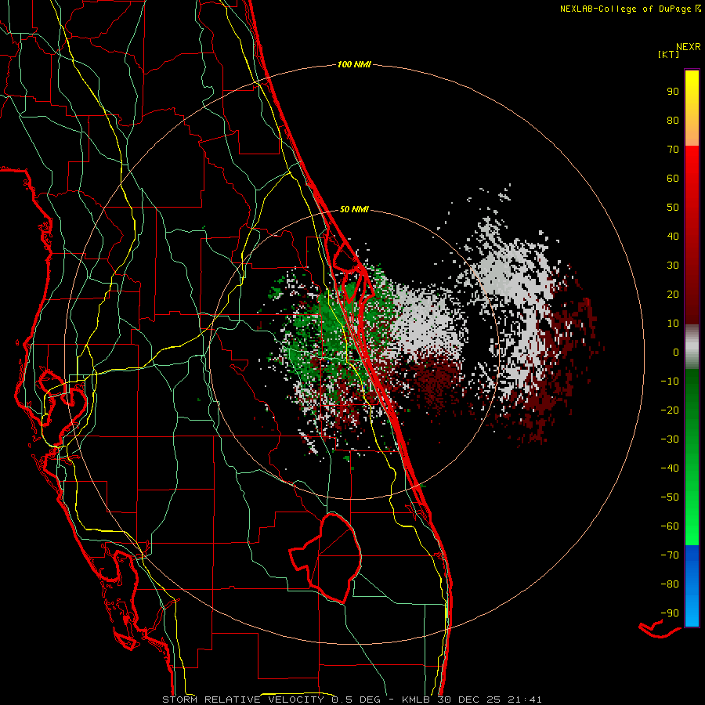
Task: Click the -60 knot scale value
Action: 670,526
